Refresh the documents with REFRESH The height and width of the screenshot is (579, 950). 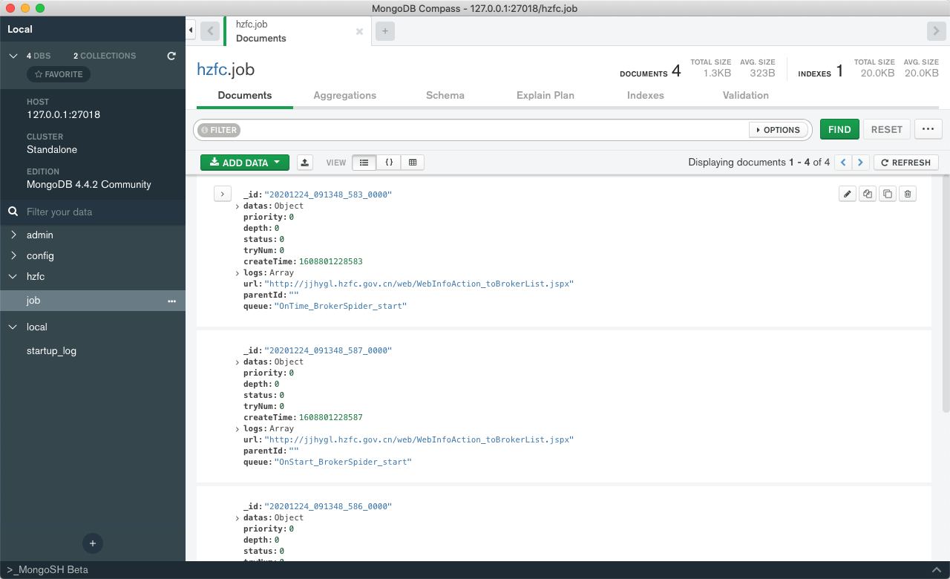tap(906, 163)
